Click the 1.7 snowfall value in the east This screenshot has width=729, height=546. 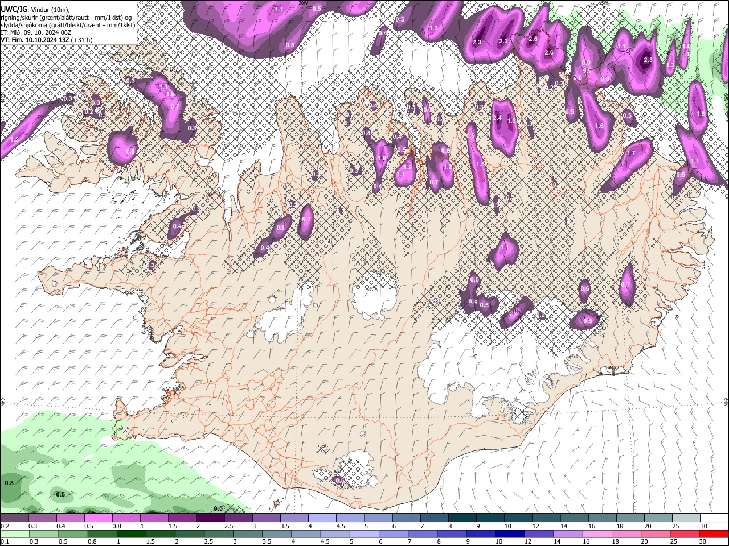tap(631, 154)
